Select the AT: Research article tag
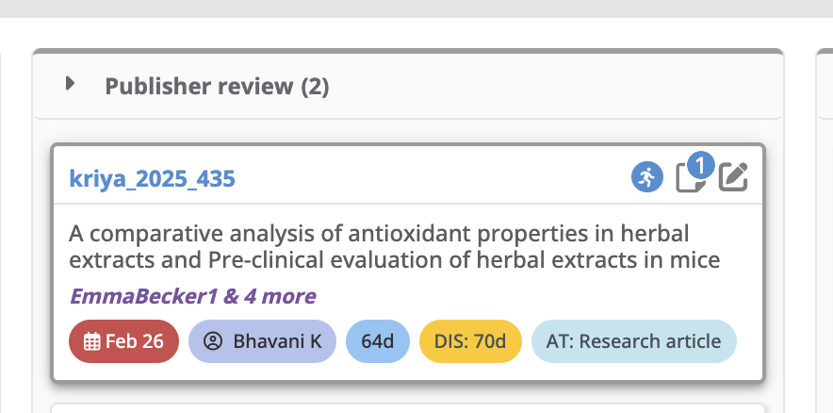The image size is (833, 413). pos(634,341)
